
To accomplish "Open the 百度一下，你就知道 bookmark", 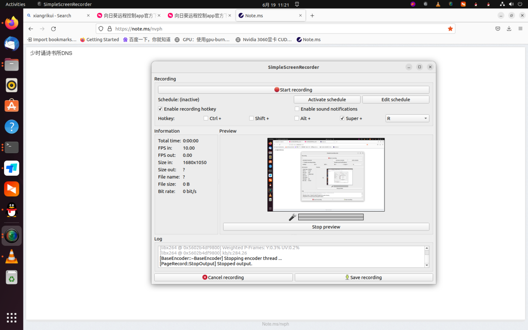I will coord(147,40).
